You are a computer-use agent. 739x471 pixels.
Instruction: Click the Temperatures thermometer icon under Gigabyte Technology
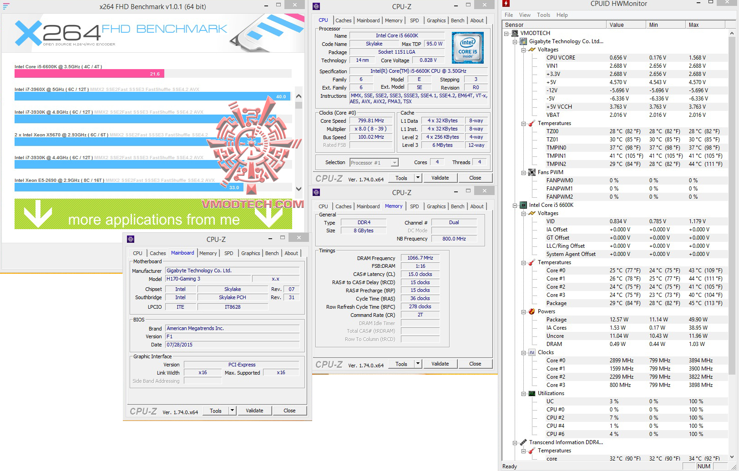click(532, 123)
